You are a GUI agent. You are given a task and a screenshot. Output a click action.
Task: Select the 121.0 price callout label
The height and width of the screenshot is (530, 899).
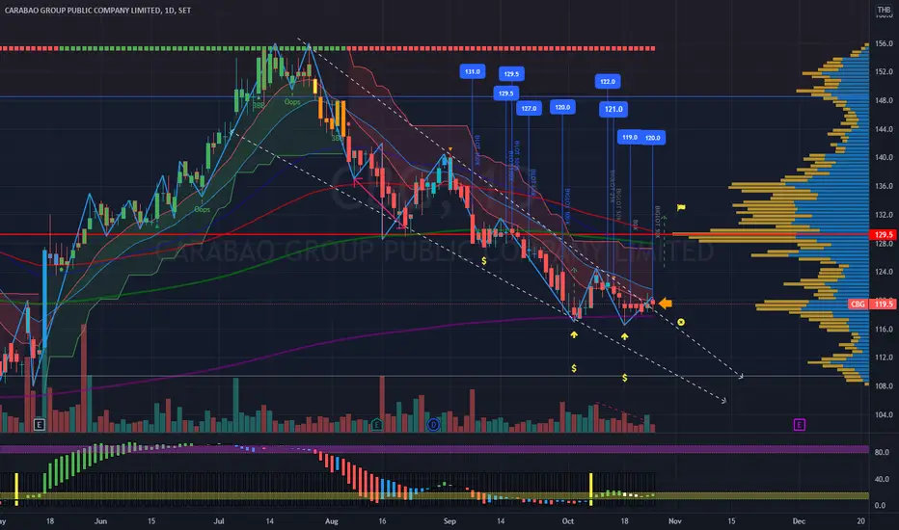(x=613, y=109)
